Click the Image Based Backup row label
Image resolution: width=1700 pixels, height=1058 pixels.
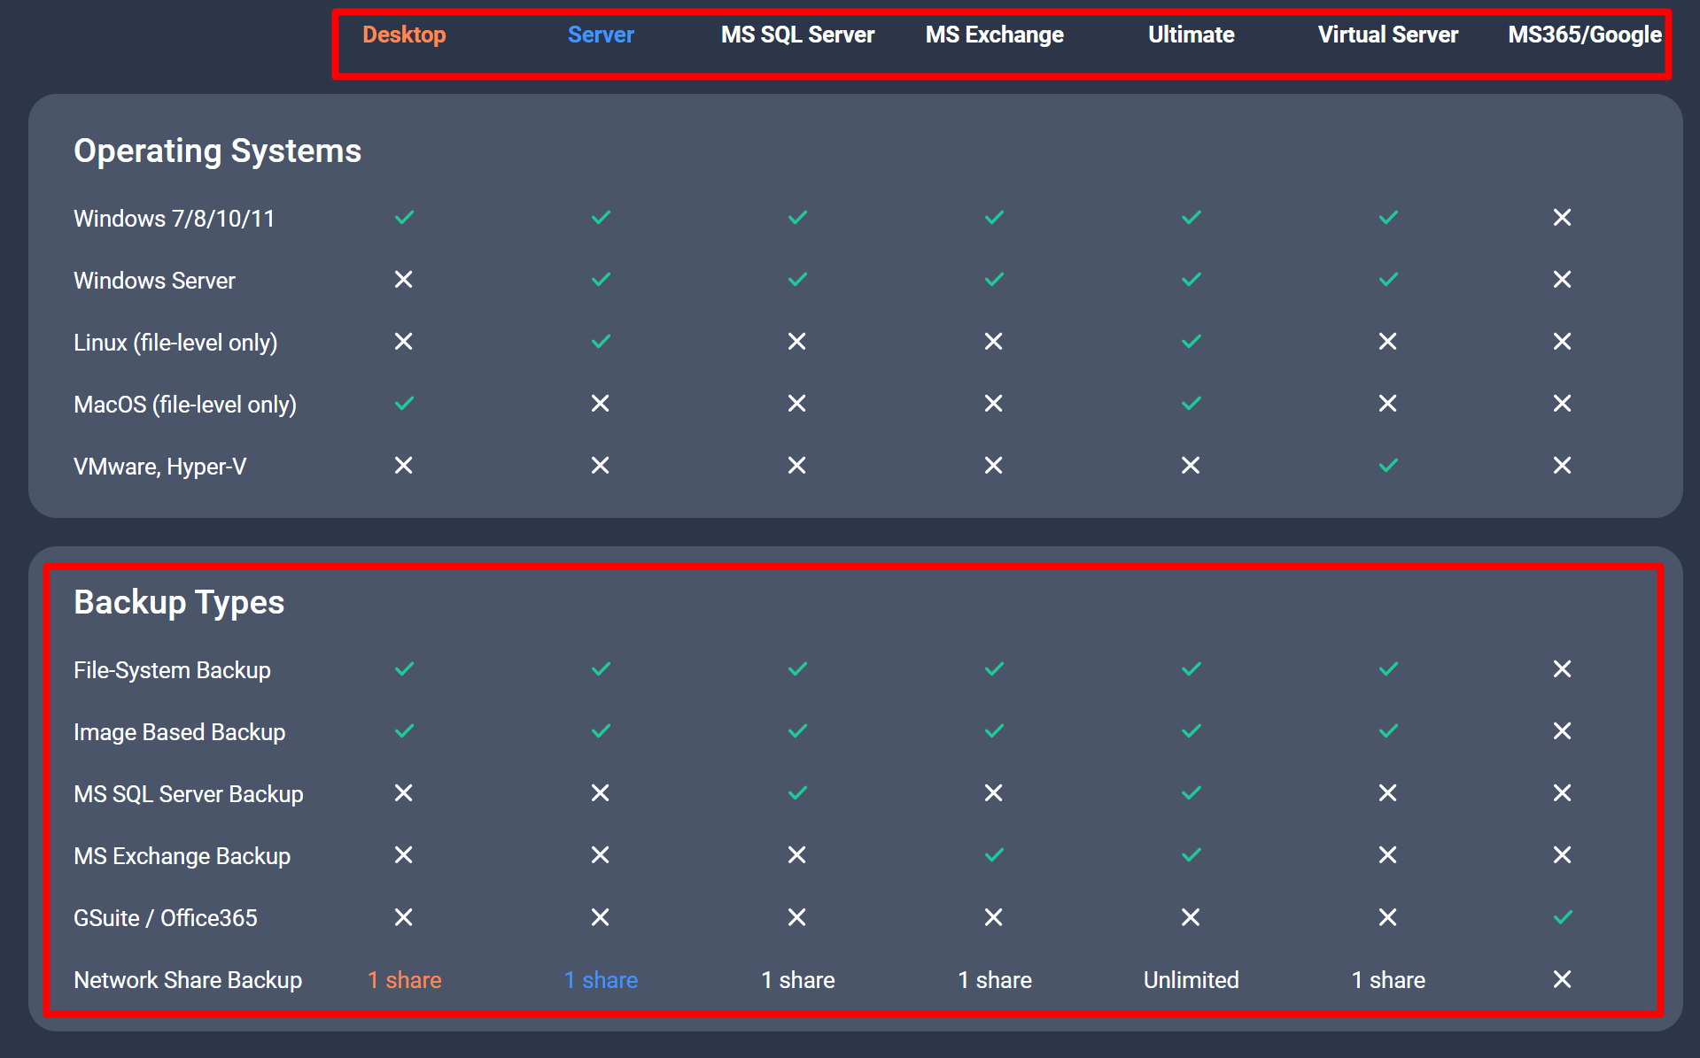[179, 732]
